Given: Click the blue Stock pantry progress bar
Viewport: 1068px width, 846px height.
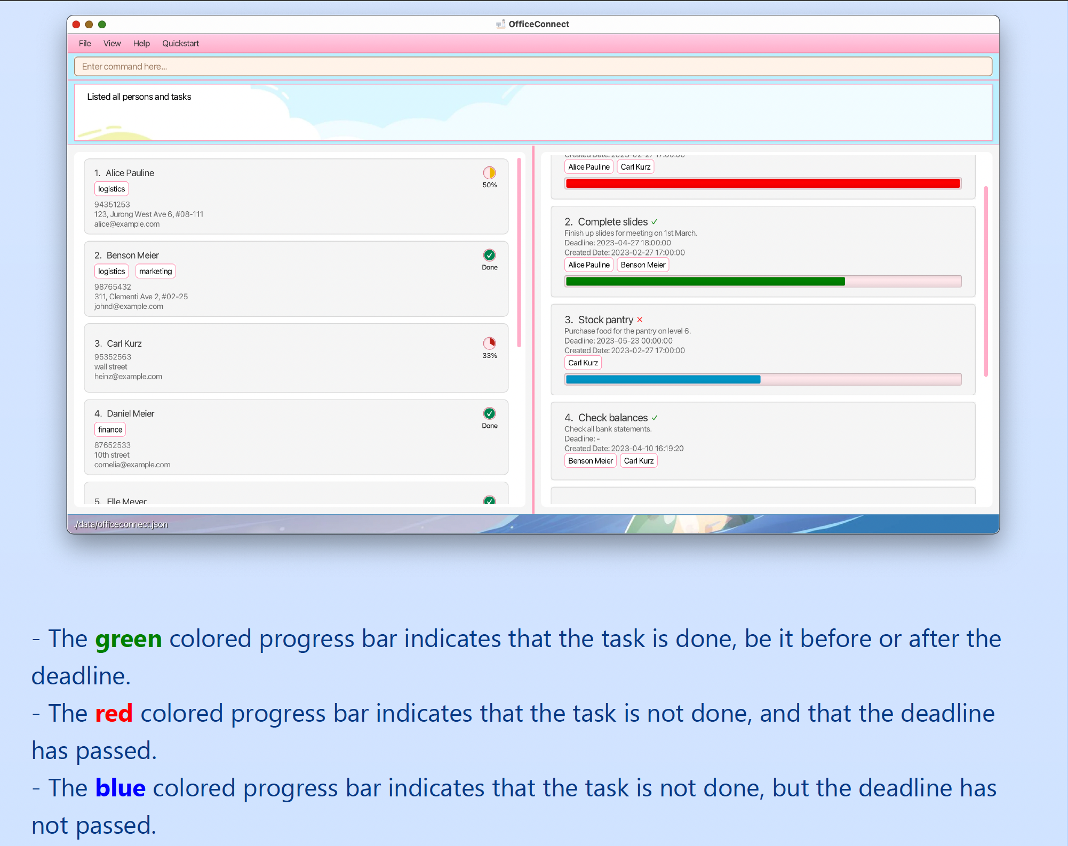Looking at the screenshot, I should click(663, 379).
